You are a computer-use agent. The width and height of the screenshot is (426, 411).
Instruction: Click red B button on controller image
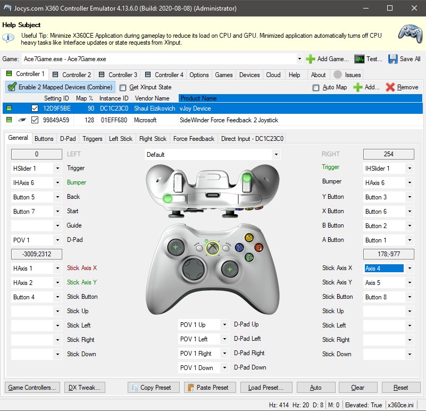coord(258,247)
